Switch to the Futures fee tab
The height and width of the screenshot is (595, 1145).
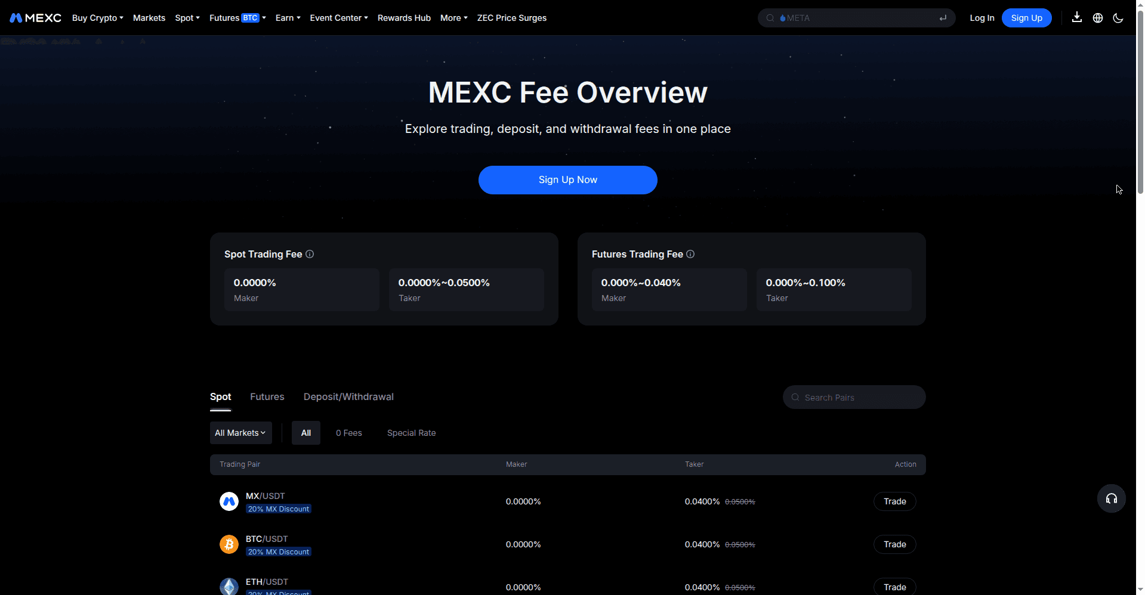[x=267, y=396]
